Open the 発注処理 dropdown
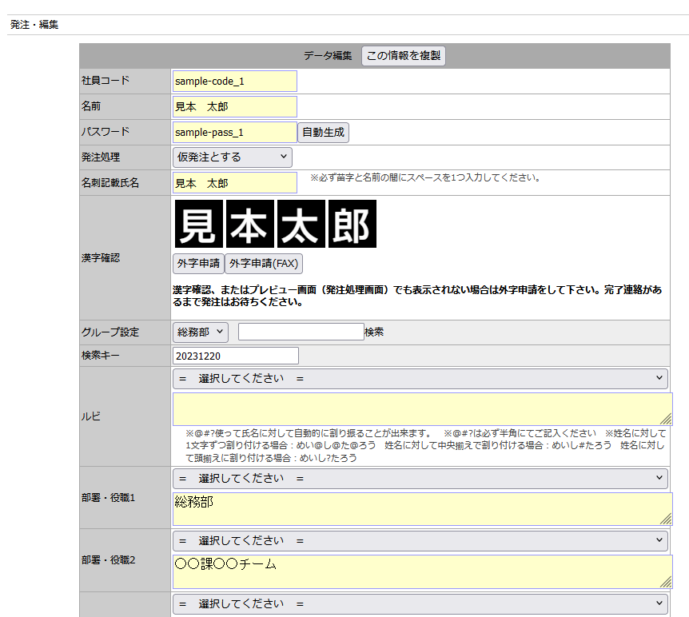The image size is (689, 617). pyautogui.click(x=232, y=157)
